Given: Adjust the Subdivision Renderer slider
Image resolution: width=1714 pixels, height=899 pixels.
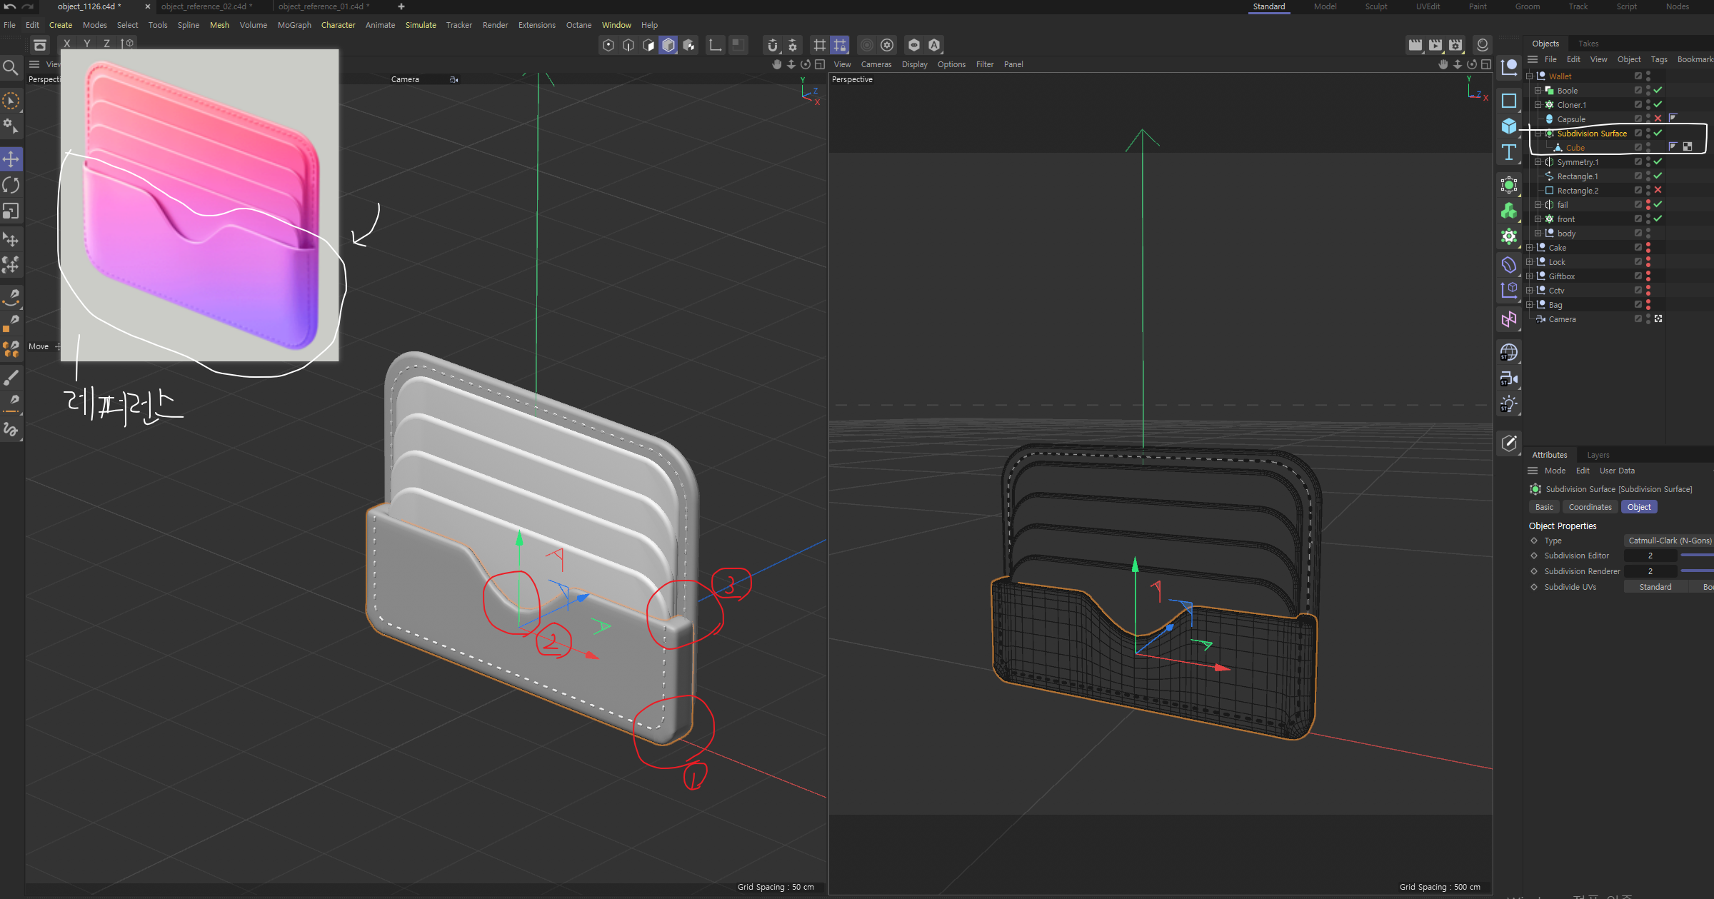Looking at the screenshot, I should [1697, 571].
